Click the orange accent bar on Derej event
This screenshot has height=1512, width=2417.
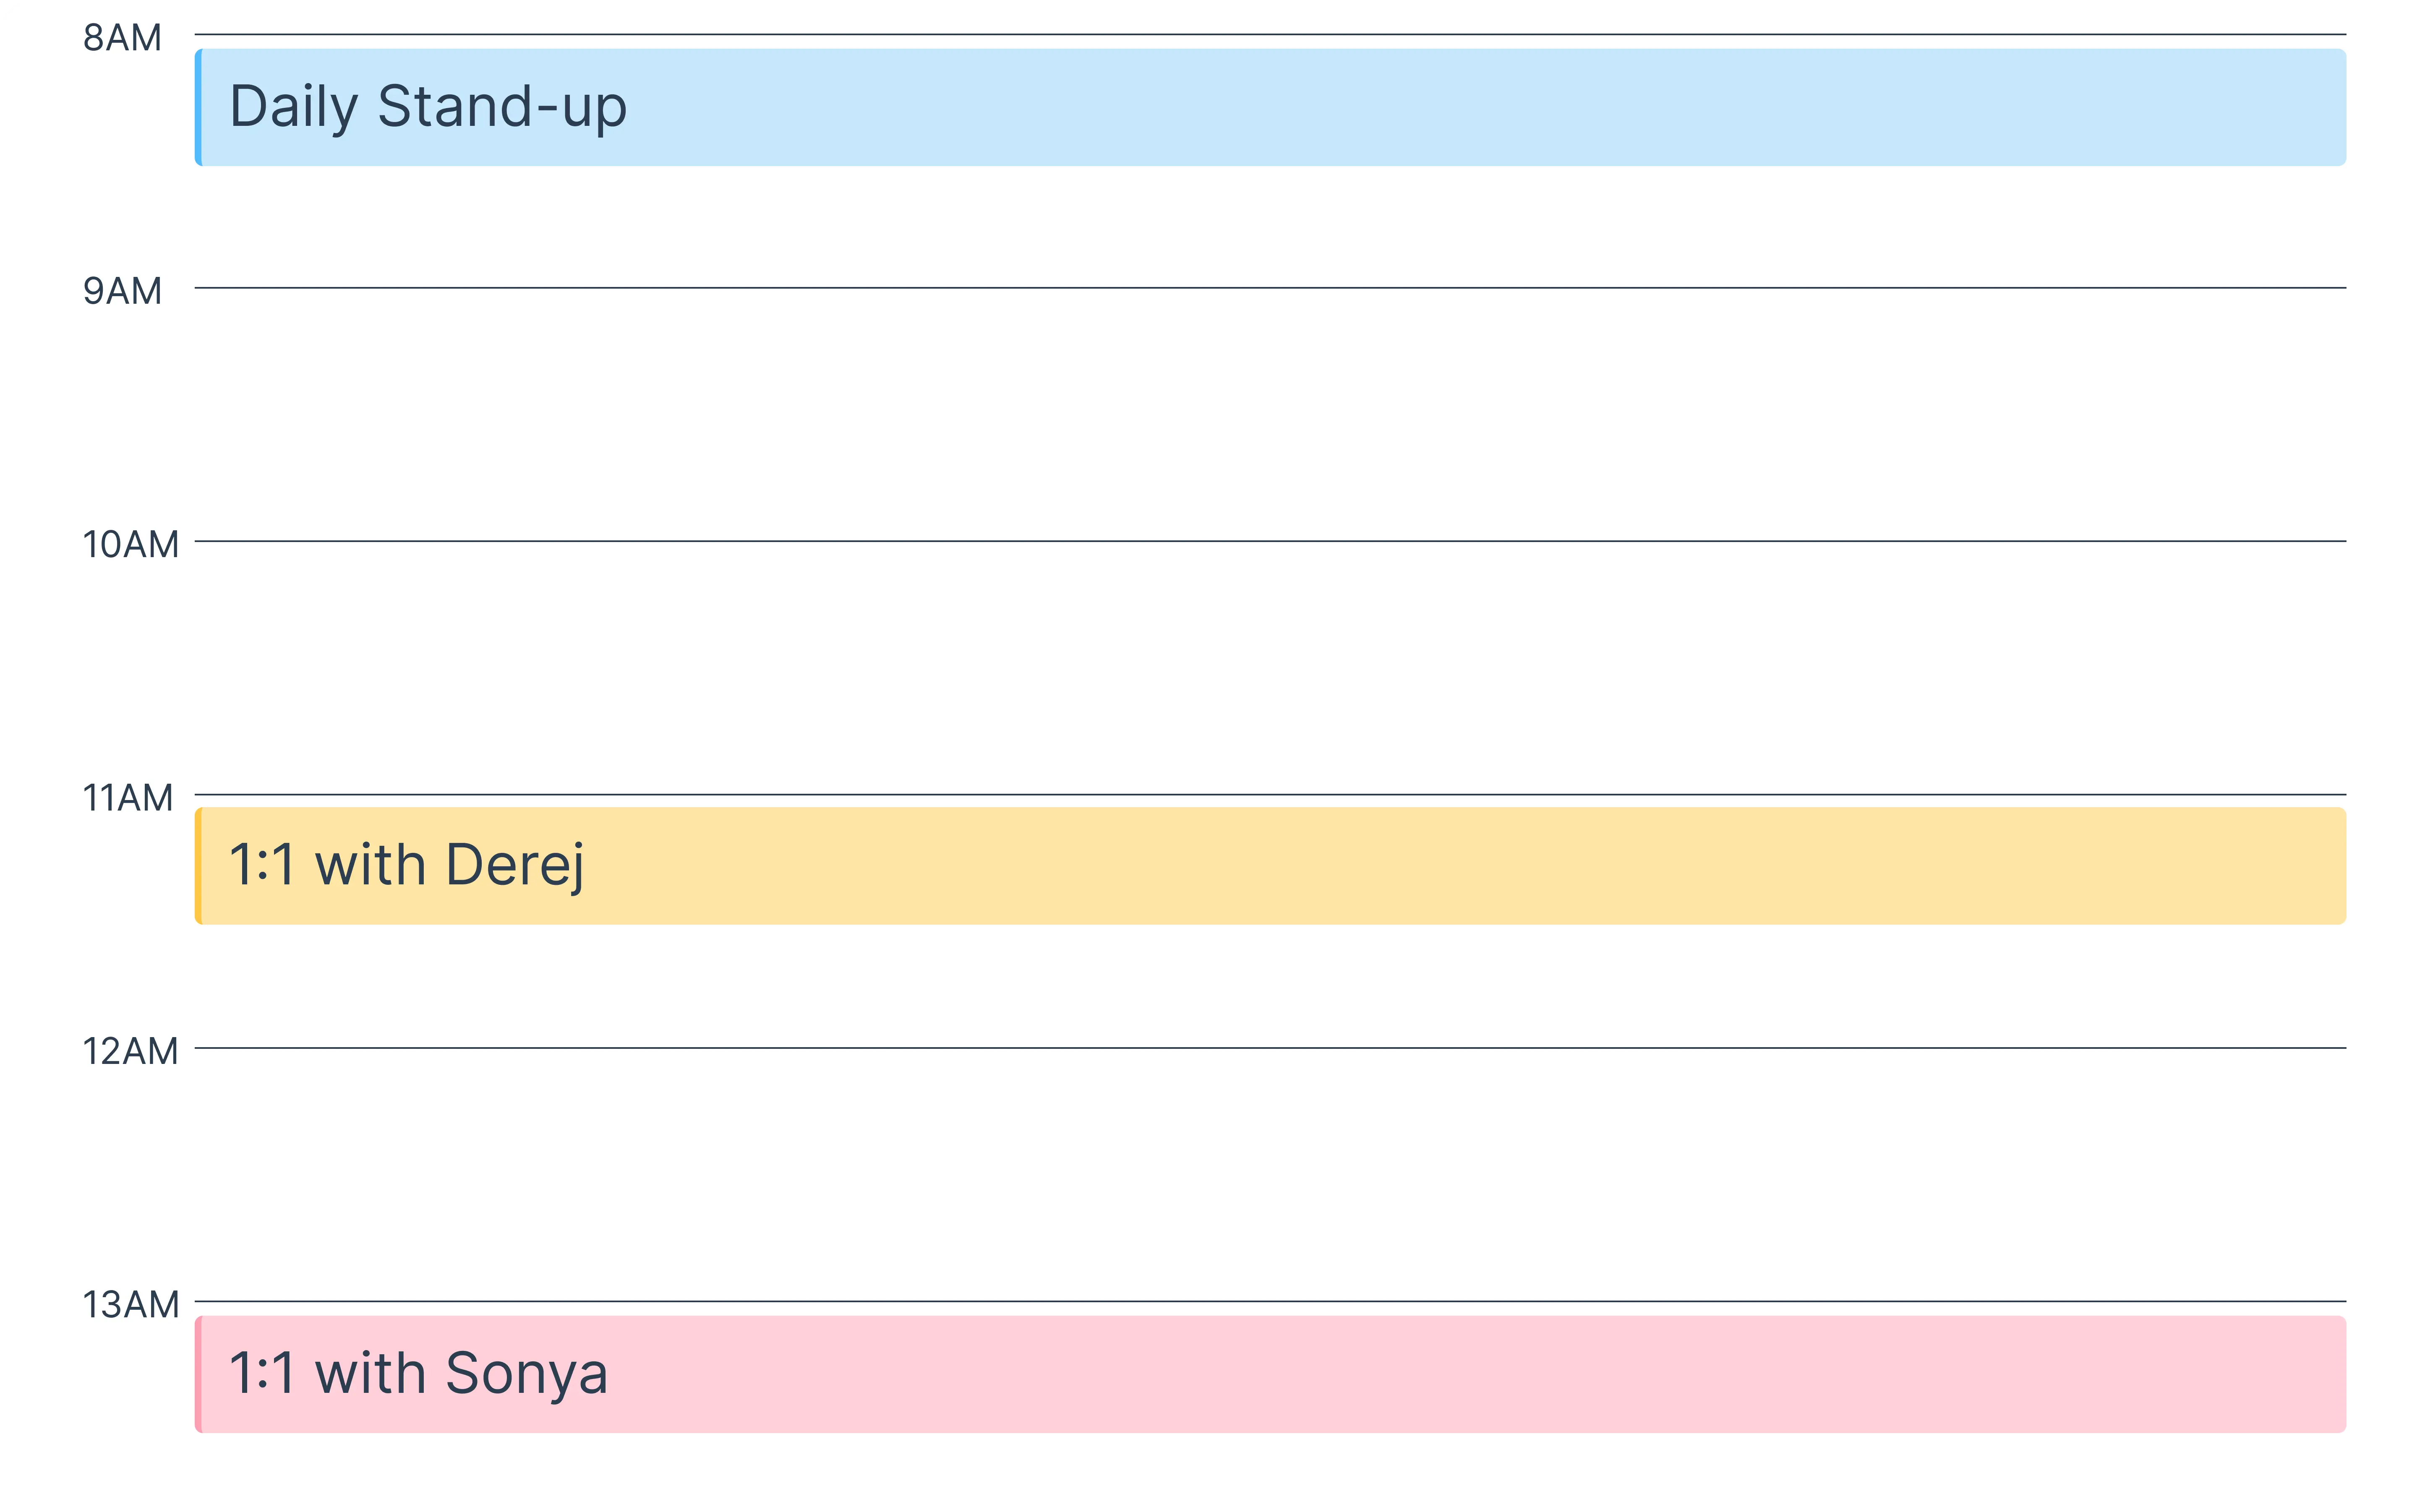[198, 865]
